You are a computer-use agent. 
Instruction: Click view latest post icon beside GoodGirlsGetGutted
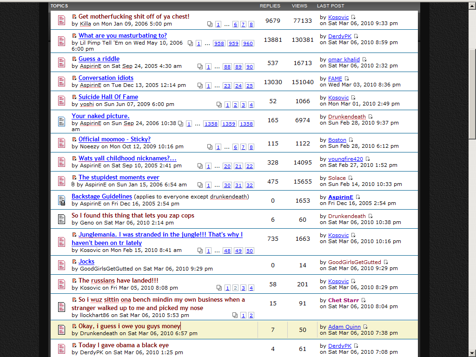pyautogui.click(x=385, y=262)
